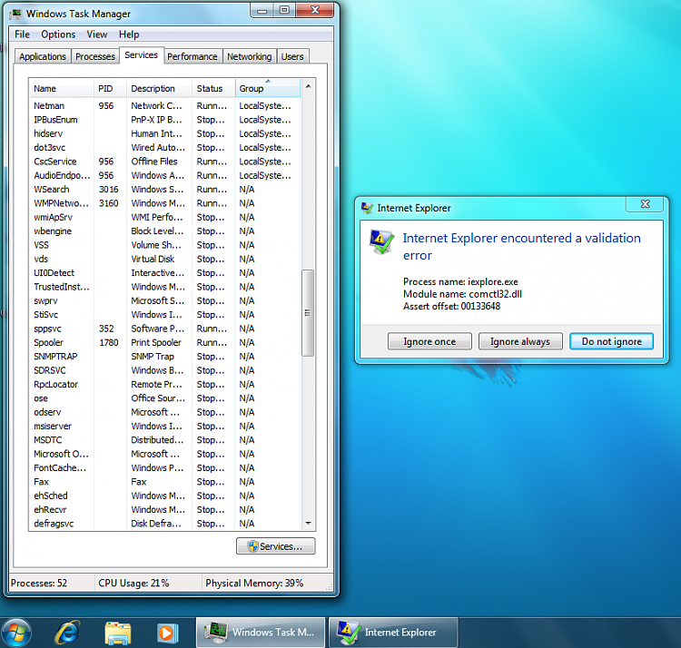
Task: Click the Internet Explorer dialog title icon
Action: pyautogui.click(x=367, y=209)
